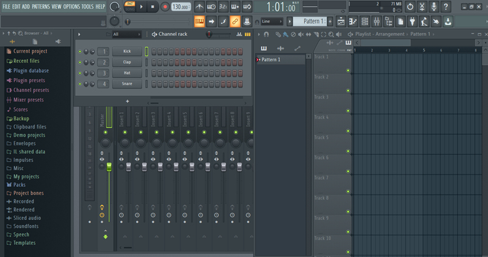
Task: Mute the Clap channel green light
Action: tap(80, 63)
